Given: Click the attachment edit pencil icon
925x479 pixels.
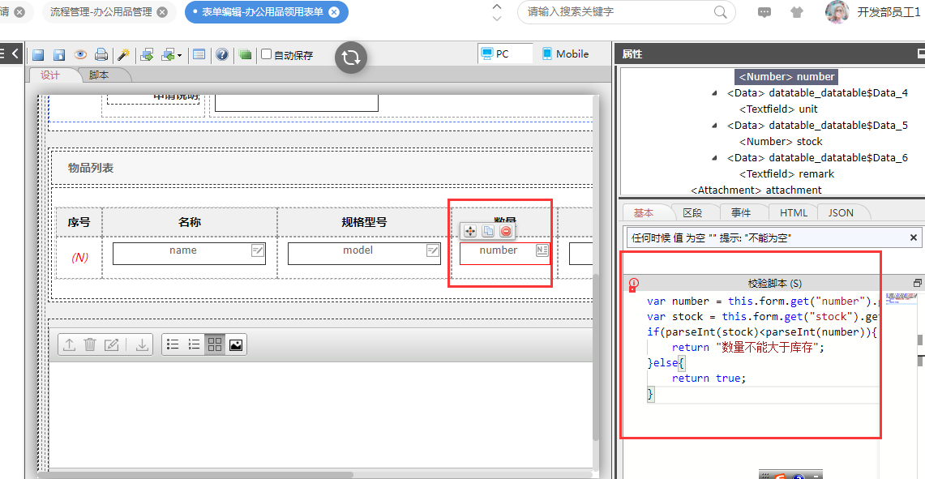Looking at the screenshot, I should click(x=112, y=344).
